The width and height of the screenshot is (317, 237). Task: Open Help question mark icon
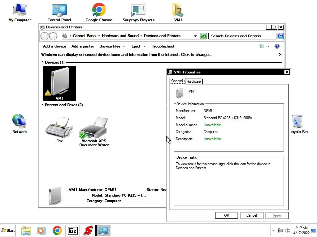tap(277, 46)
